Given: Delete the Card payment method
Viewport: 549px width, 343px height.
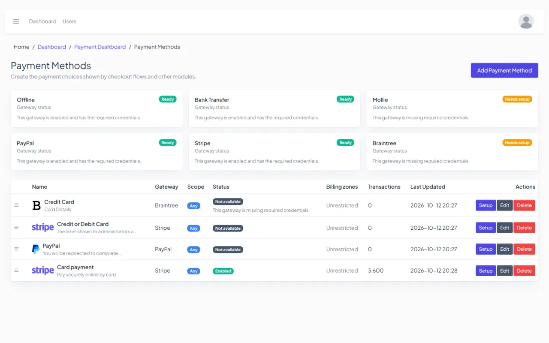Looking at the screenshot, I should [524, 271].
